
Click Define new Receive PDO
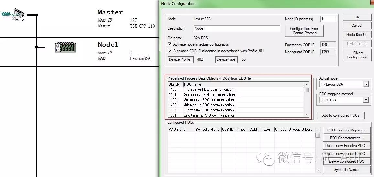click(347, 146)
